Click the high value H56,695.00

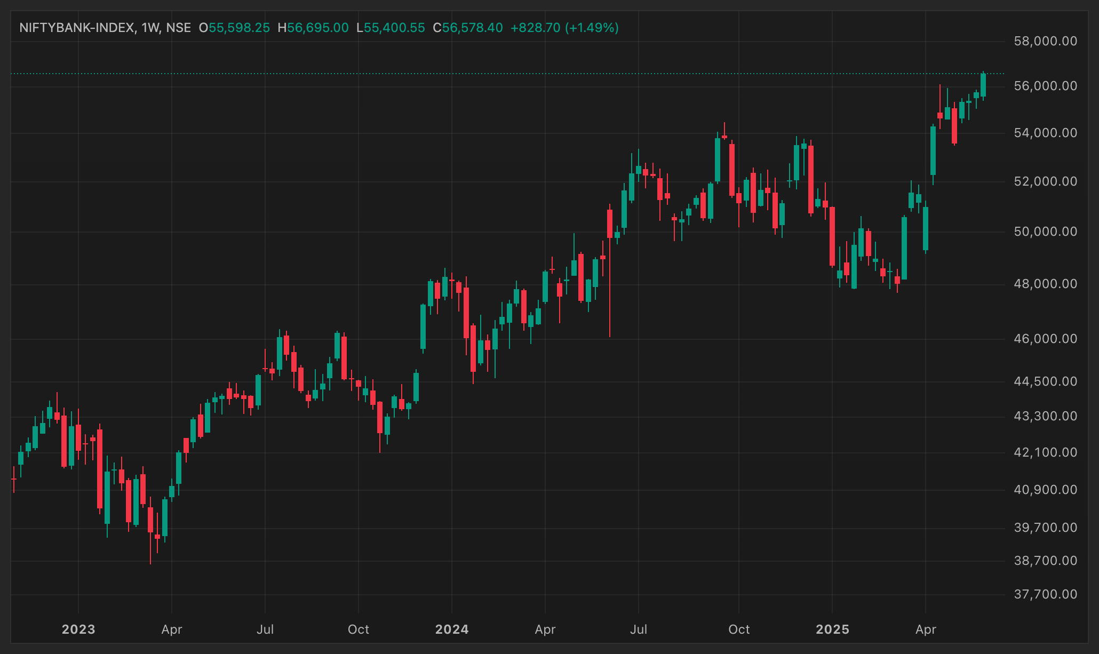(313, 28)
